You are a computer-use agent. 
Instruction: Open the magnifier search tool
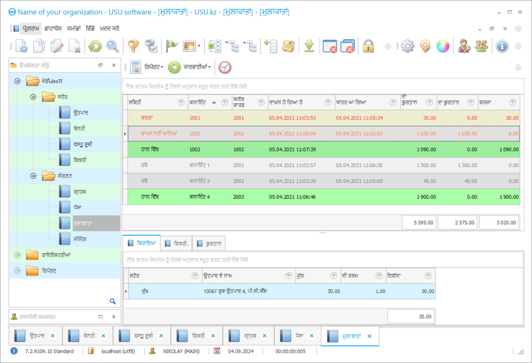coord(112,46)
